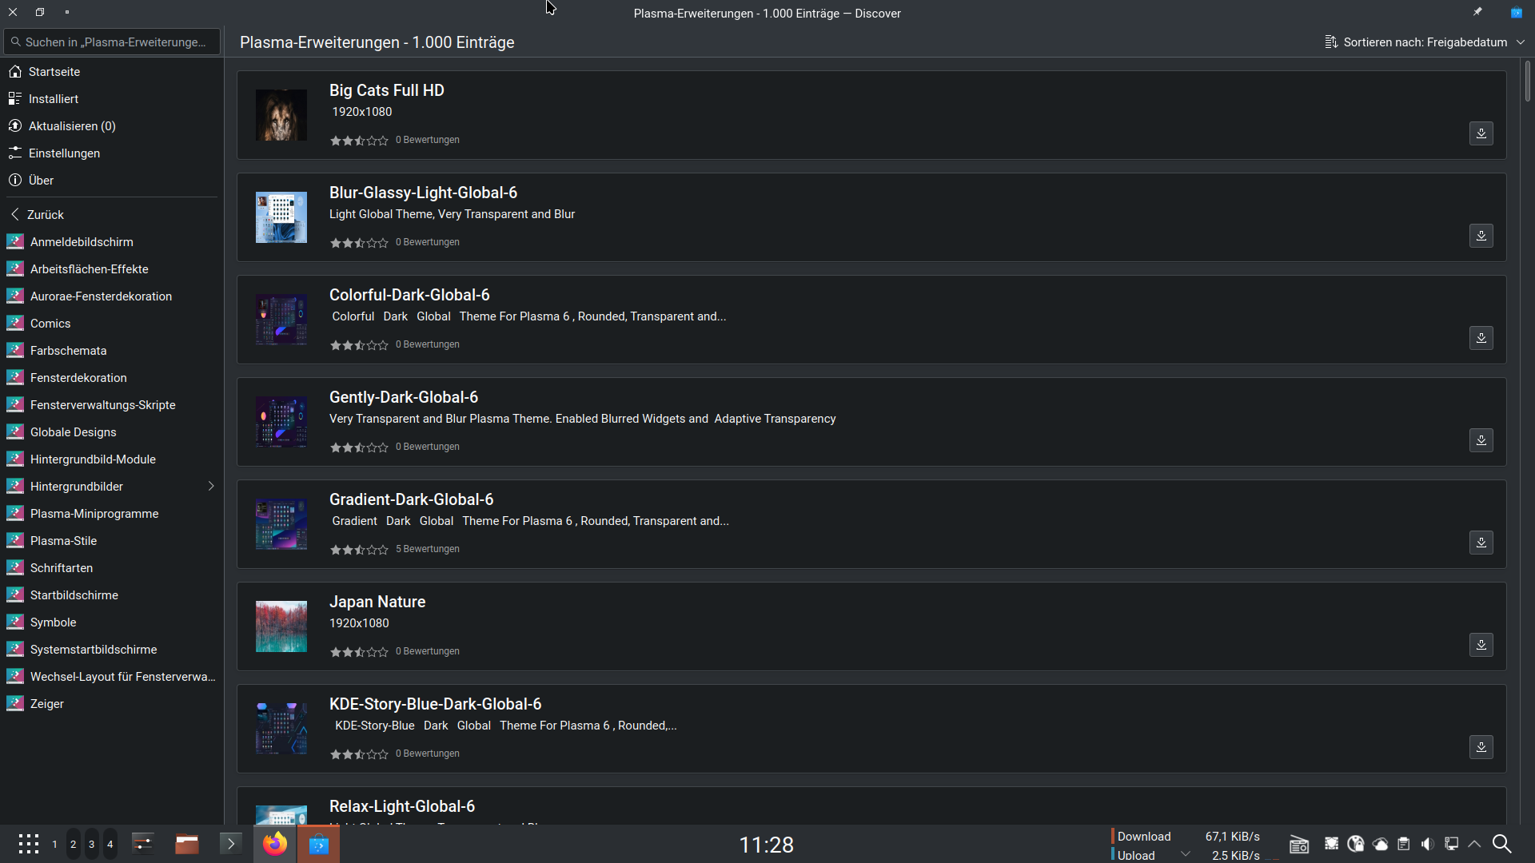Open Japan Nature thumbnail
Image resolution: width=1535 pixels, height=863 pixels.
[281, 626]
